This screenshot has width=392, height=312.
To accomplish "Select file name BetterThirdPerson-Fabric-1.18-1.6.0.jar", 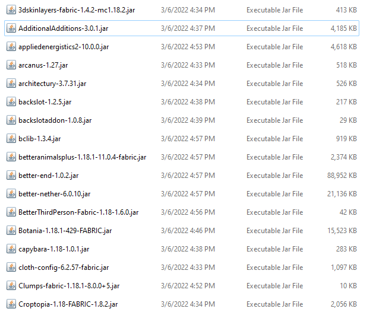I will tap(78, 213).
